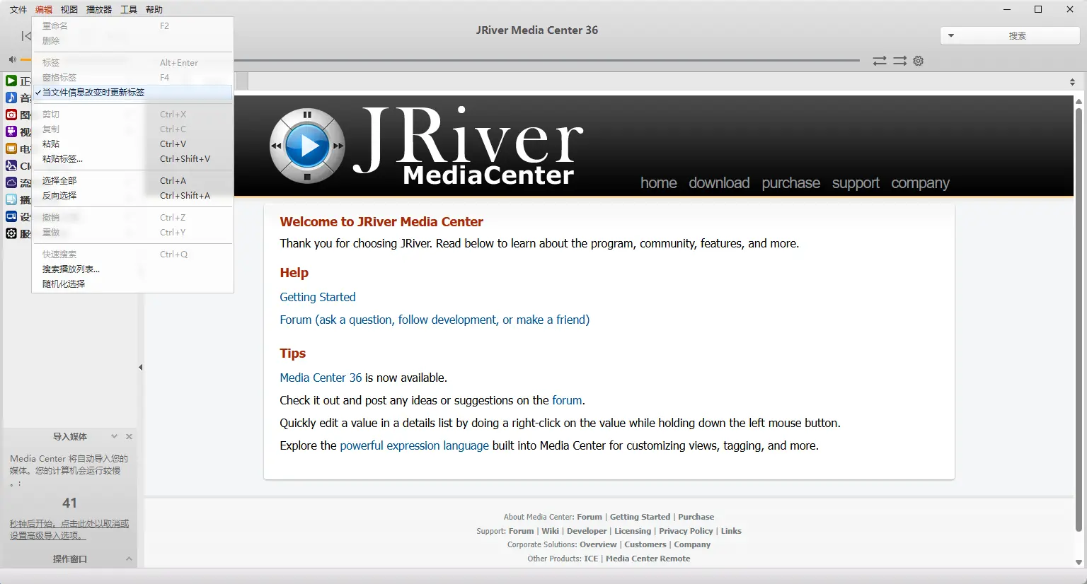This screenshot has height=584, width=1087.
Task: Click the Developer footer link
Action: click(587, 531)
